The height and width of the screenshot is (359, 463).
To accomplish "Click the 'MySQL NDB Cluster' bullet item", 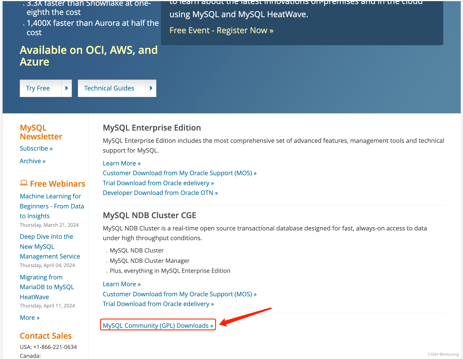I will coord(137,250).
